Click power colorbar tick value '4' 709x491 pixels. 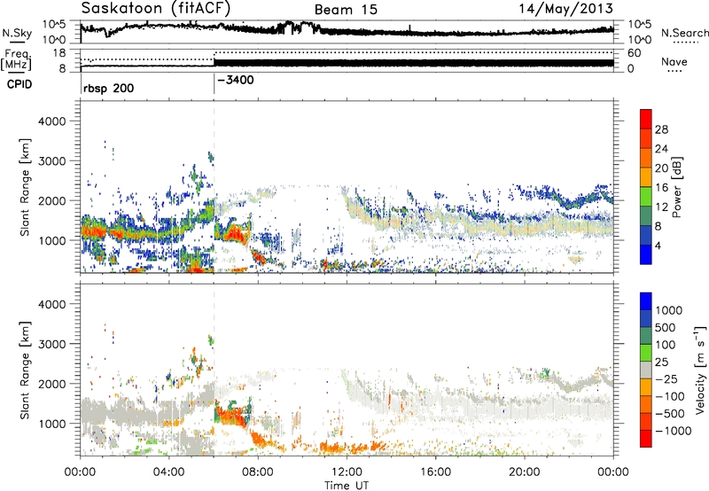pos(658,245)
